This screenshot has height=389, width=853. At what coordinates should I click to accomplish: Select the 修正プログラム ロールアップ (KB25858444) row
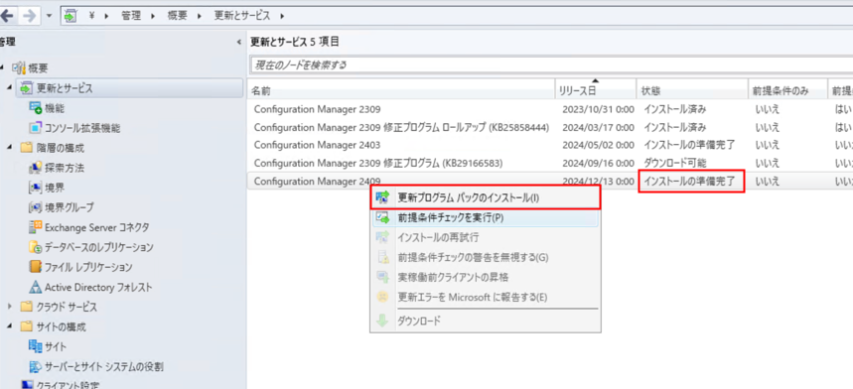pos(550,127)
